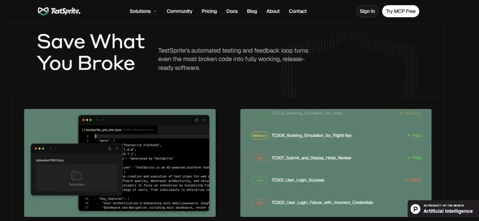The height and width of the screenshot is (221, 479).
Task: Open the Community page
Action: [179, 11]
